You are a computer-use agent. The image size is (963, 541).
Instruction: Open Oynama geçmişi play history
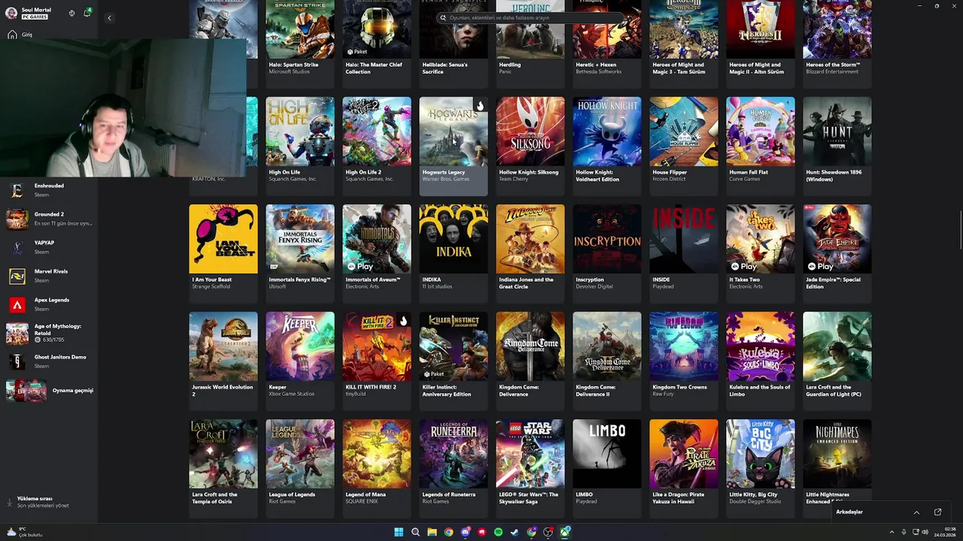click(49, 391)
